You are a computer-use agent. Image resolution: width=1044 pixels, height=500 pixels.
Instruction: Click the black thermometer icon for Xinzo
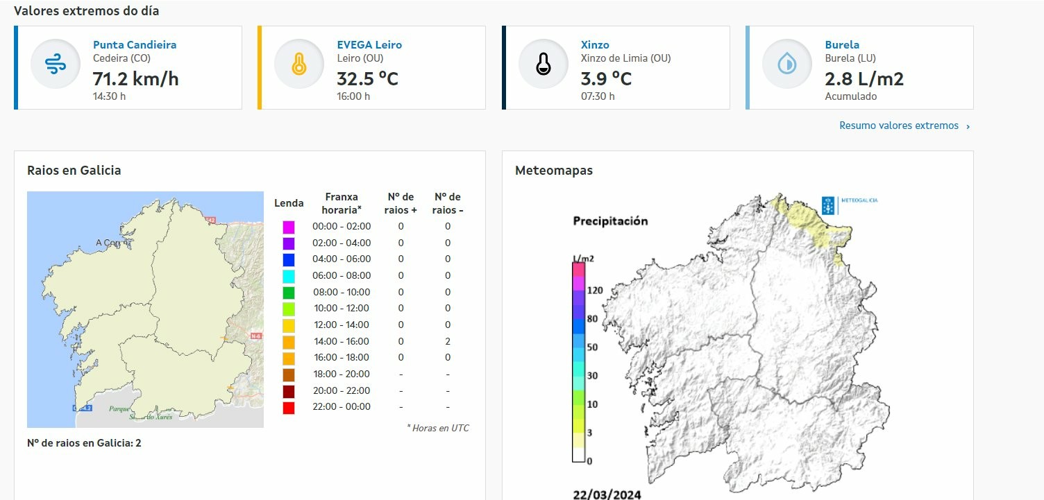[x=543, y=64]
